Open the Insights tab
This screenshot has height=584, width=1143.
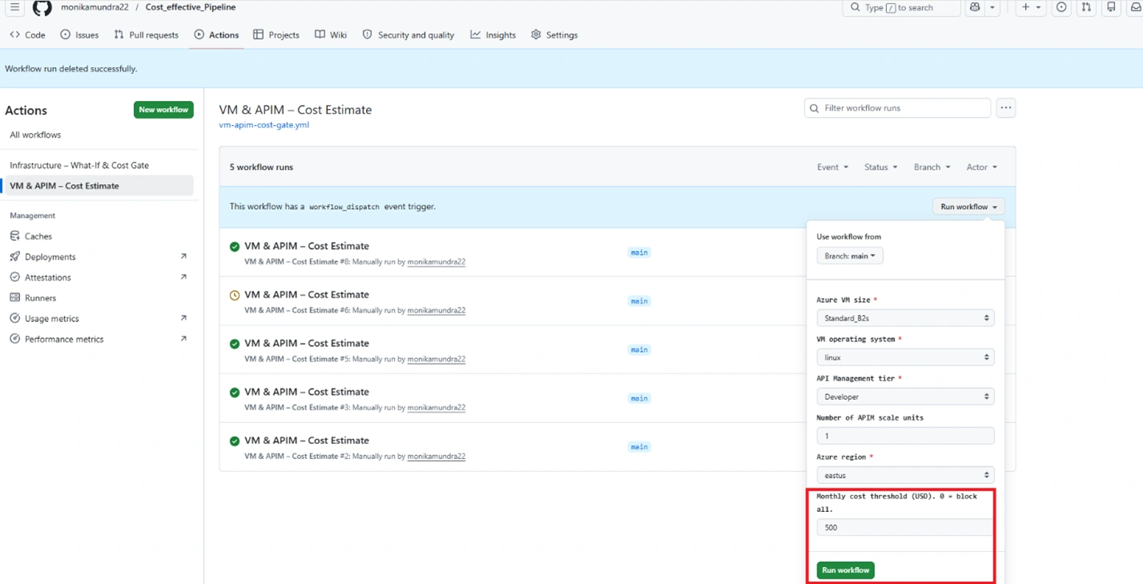pyautogui.click(x=493, y=35)
